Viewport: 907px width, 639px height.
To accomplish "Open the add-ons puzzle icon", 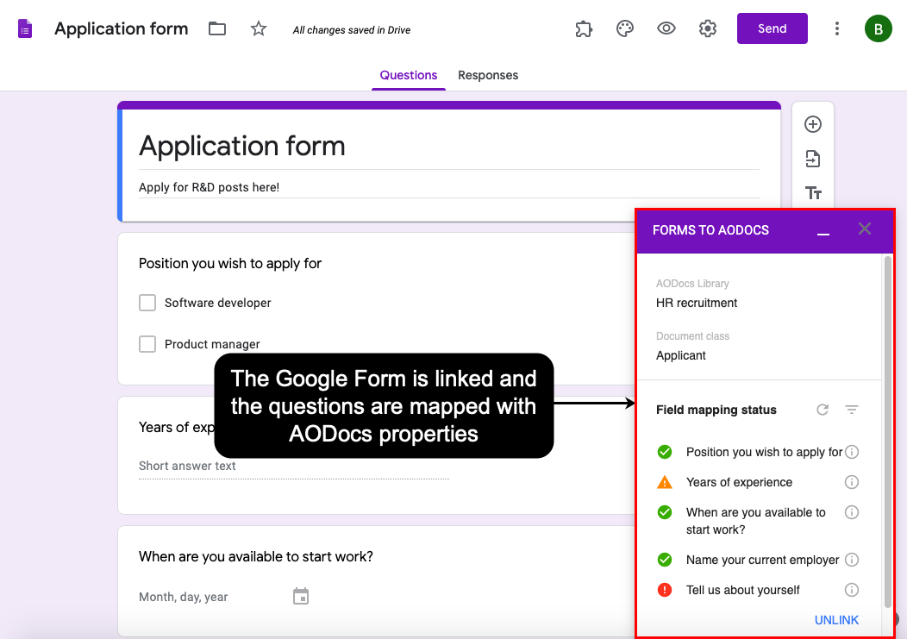I will pos(584,28).
